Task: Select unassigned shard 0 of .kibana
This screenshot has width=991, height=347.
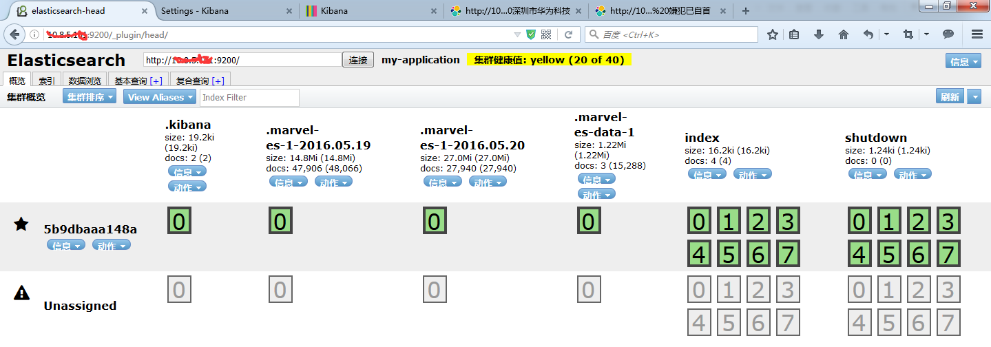Action: pyautogui.click(x=179, y=290)
